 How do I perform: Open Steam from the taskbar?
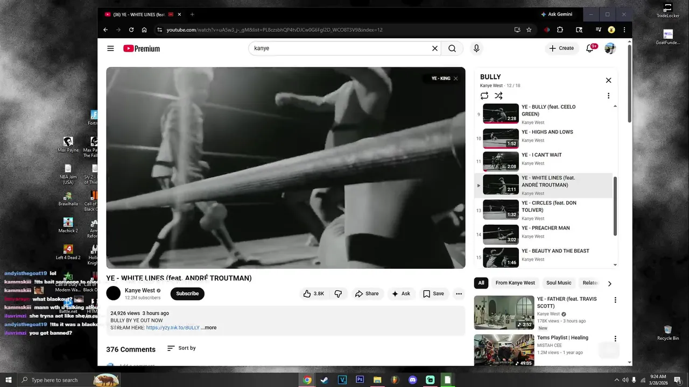coord(325,380)
